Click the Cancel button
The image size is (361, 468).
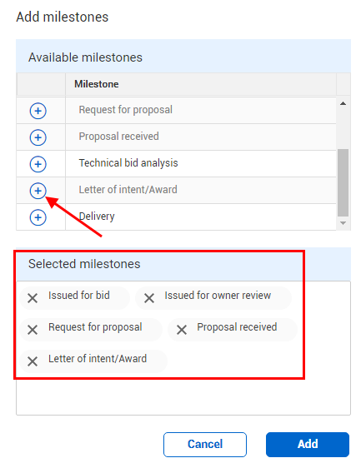(205, 445)
